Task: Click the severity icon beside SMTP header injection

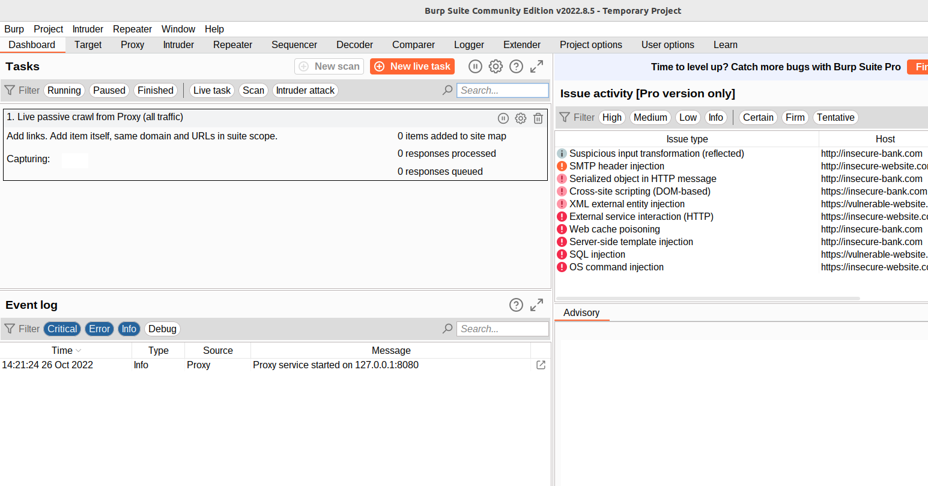Action: pyautogui.click(x=562, y=166)
